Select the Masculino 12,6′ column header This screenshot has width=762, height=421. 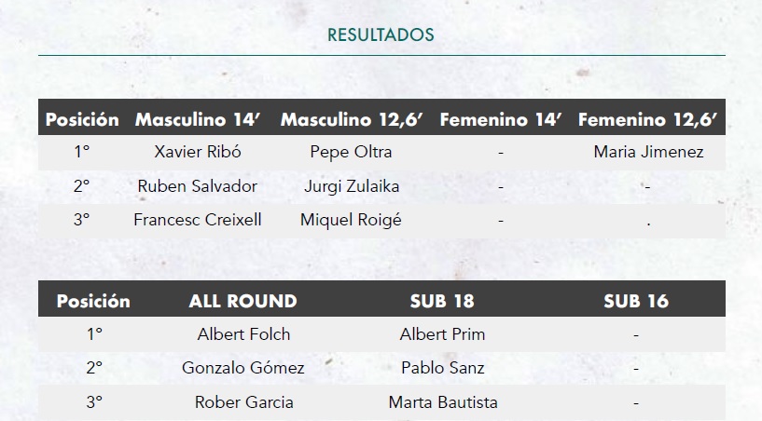click(x=352, y=119)
